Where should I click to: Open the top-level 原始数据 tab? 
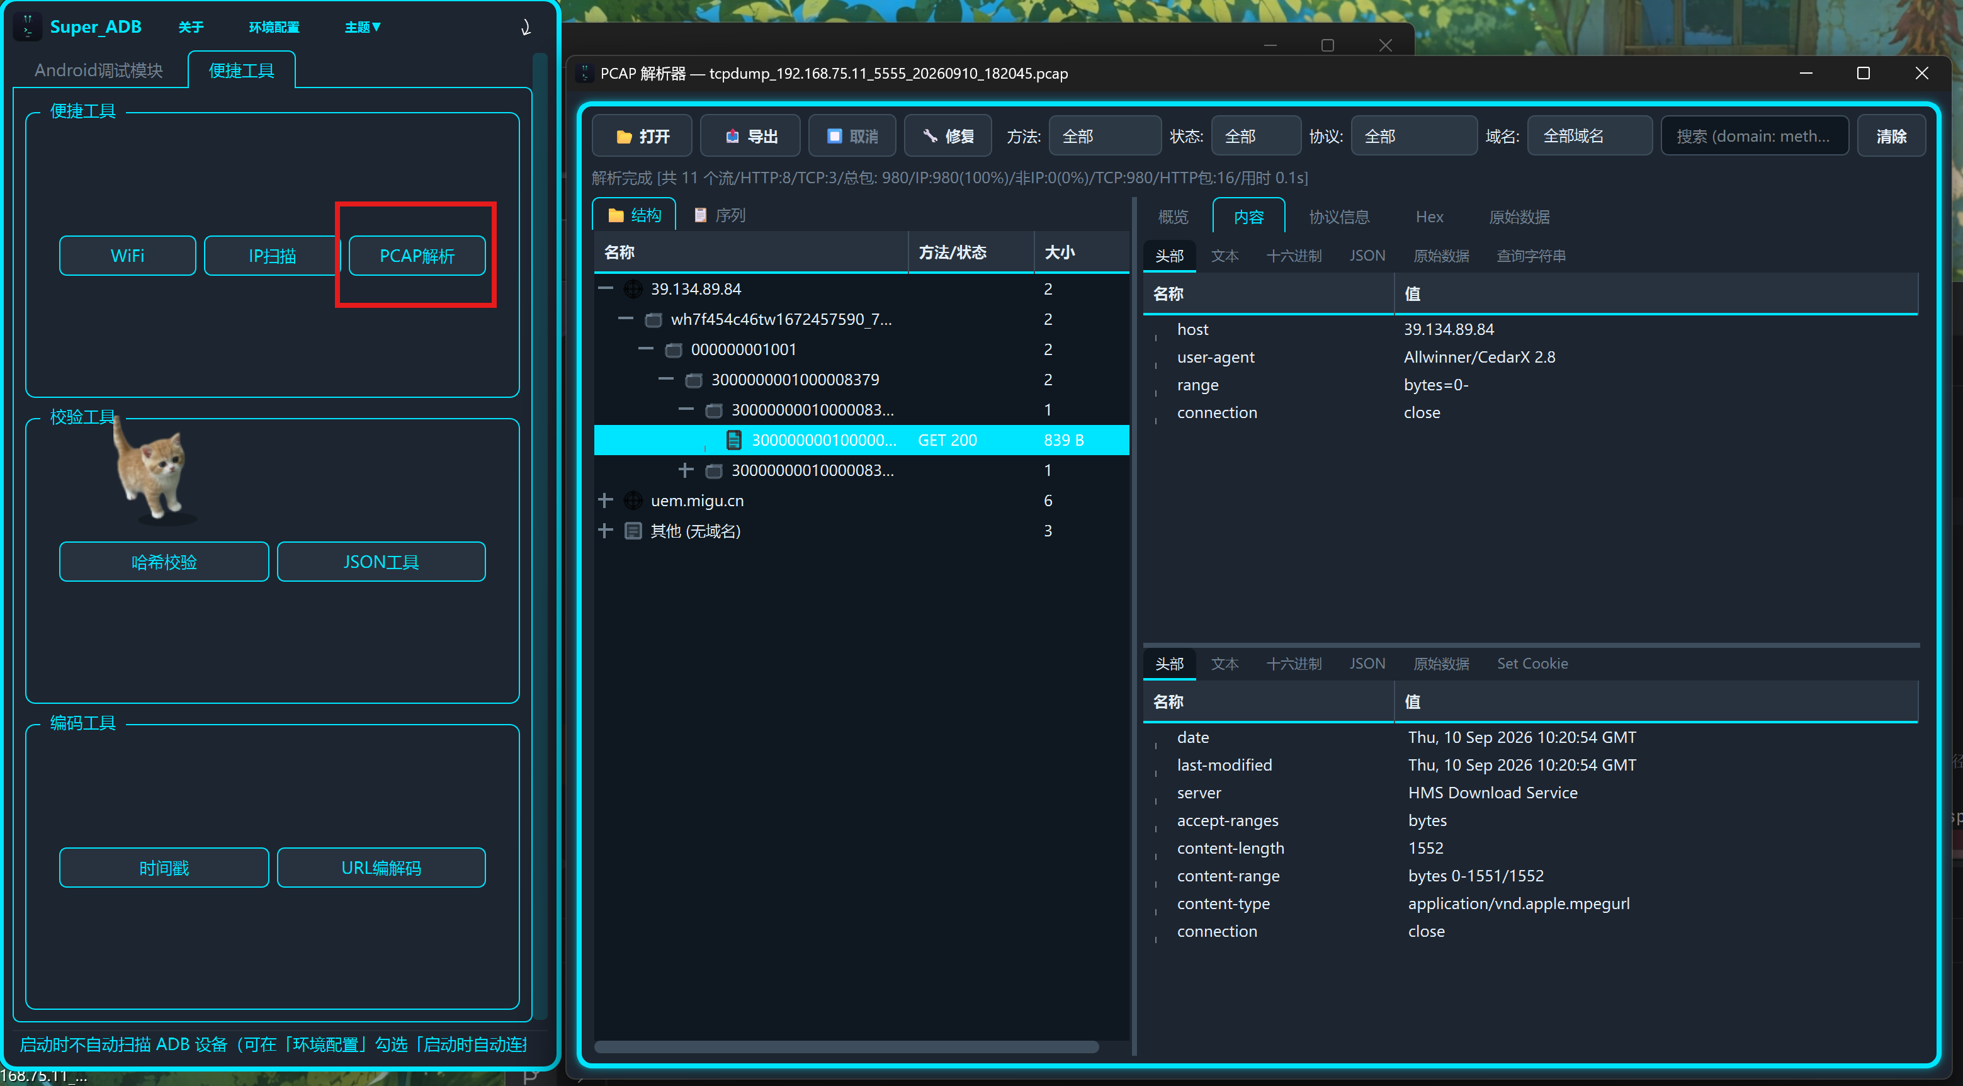(1519, 217)
